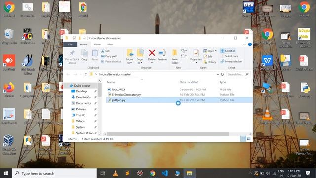Viewport: 316px width, 178px height.
Task: Open Explorer help icon
Action: click(x=250, y=44)
